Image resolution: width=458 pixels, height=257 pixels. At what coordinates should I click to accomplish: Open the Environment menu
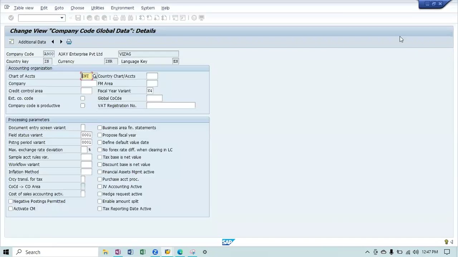(x=122, y=8)
